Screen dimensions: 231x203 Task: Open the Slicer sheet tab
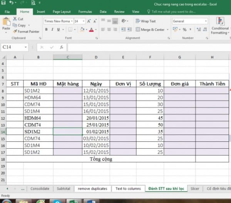195,188
